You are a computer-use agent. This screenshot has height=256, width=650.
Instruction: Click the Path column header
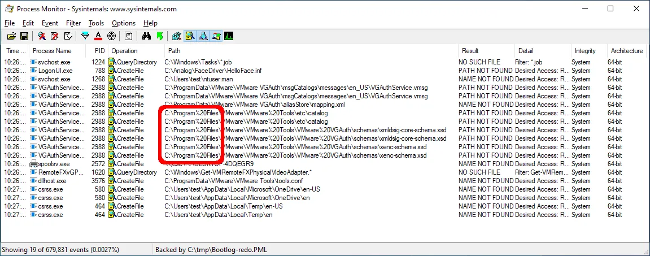(311, 51)
